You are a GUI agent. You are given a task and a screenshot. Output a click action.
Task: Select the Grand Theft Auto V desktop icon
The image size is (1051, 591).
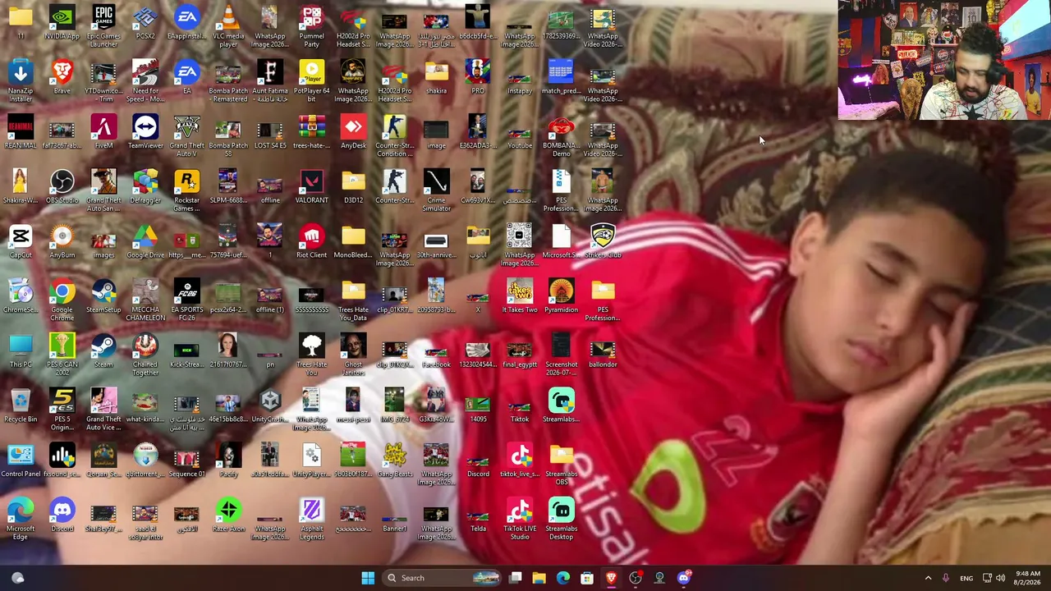pos(186,136)
